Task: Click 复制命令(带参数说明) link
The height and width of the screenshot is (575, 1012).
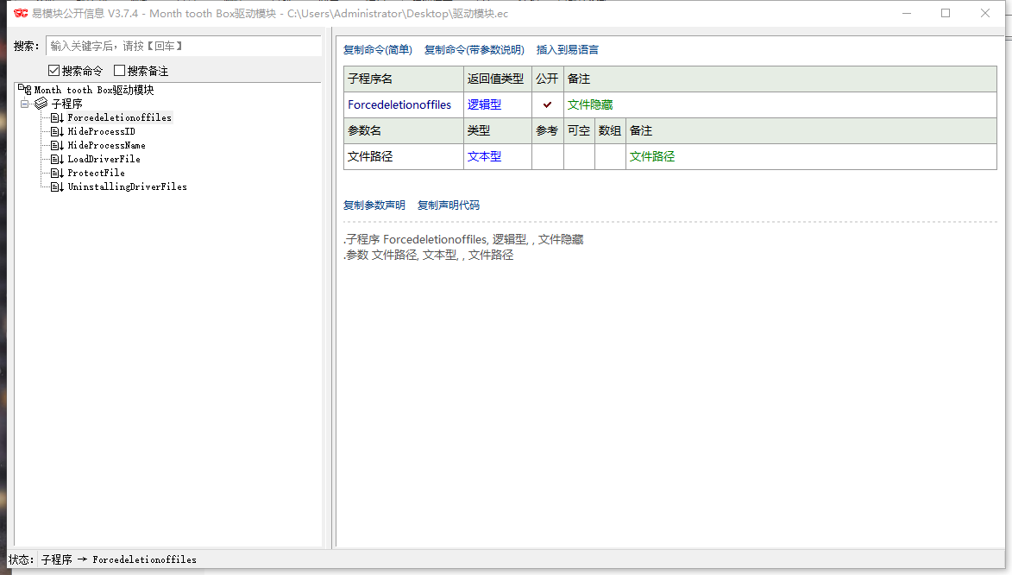Action: pyautogui.click(x=474, y=50)
